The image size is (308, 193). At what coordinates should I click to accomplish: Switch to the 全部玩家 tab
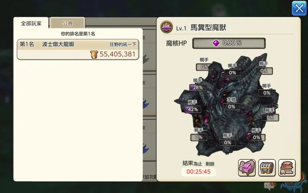pyautogui.click(x=31, y=23)
